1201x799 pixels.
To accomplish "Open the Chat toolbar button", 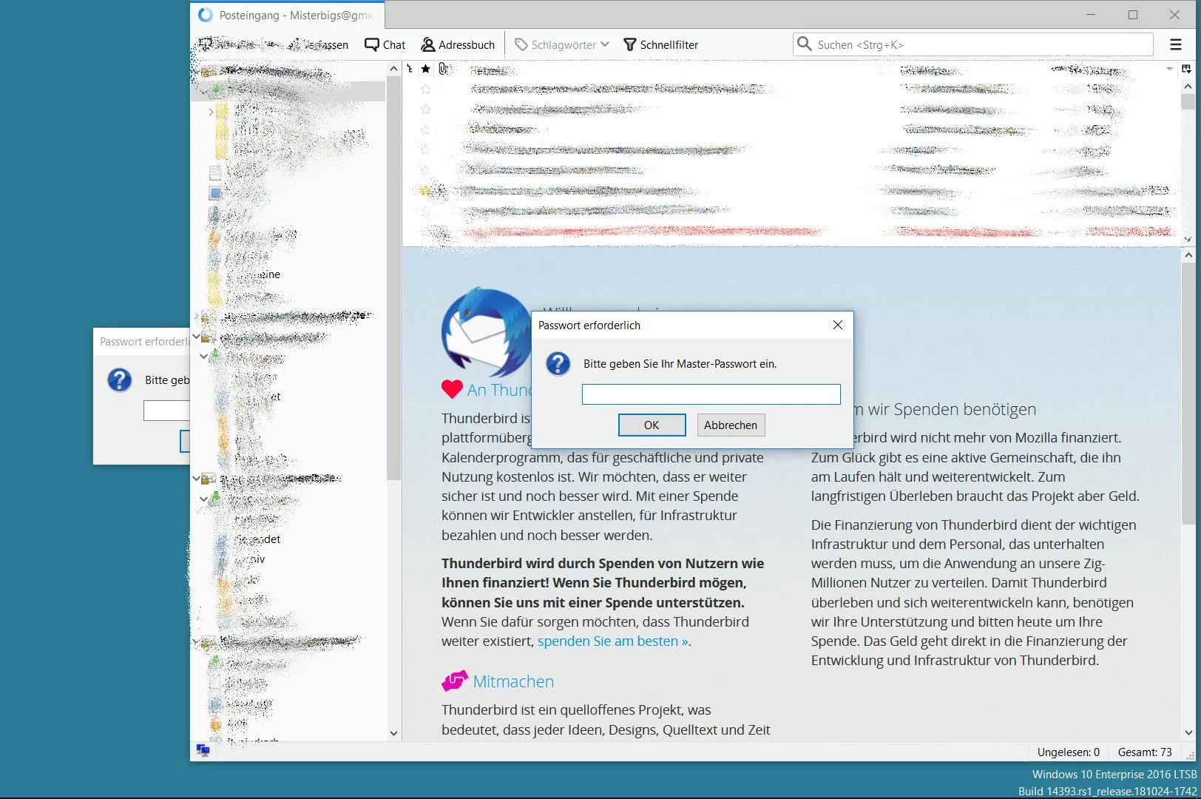I will tap(385, 44).
